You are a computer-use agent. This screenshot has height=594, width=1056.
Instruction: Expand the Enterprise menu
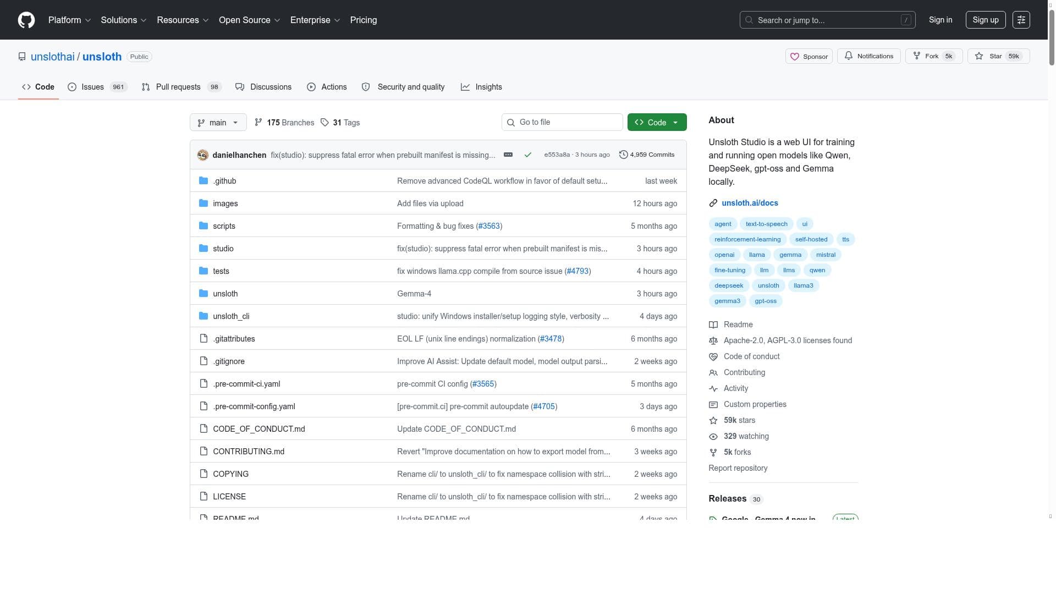pyautogui.click(x=315, y=20)
